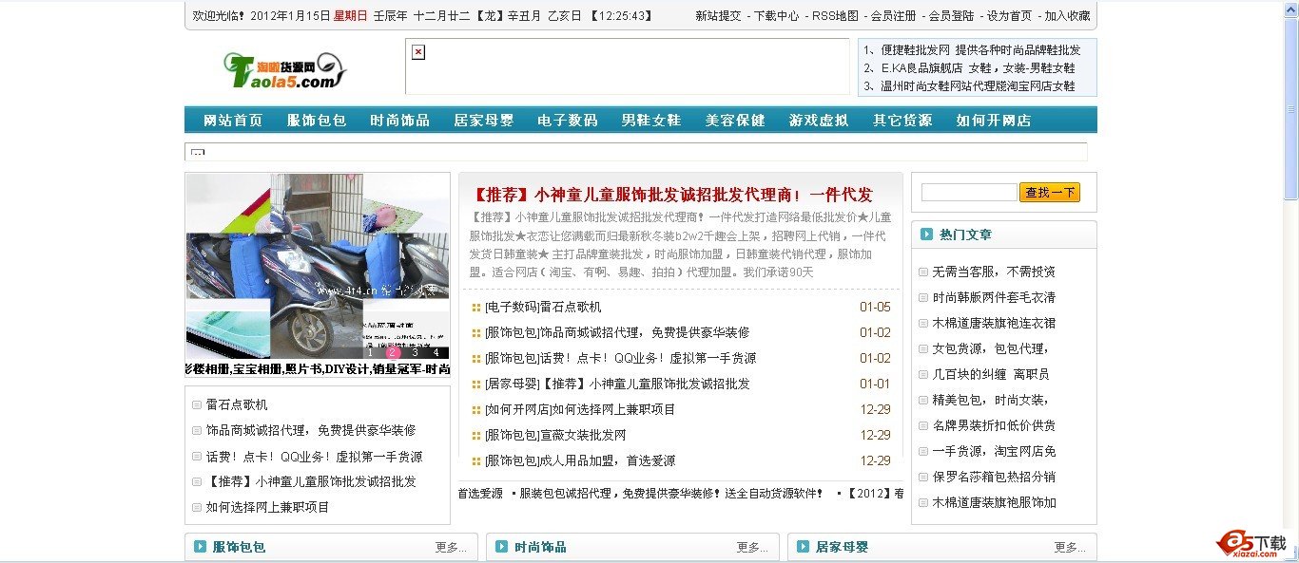Open the 温州时尚女鞋网站代理 ad link
Screen dimensions: 1299x563
pos(979,86)
